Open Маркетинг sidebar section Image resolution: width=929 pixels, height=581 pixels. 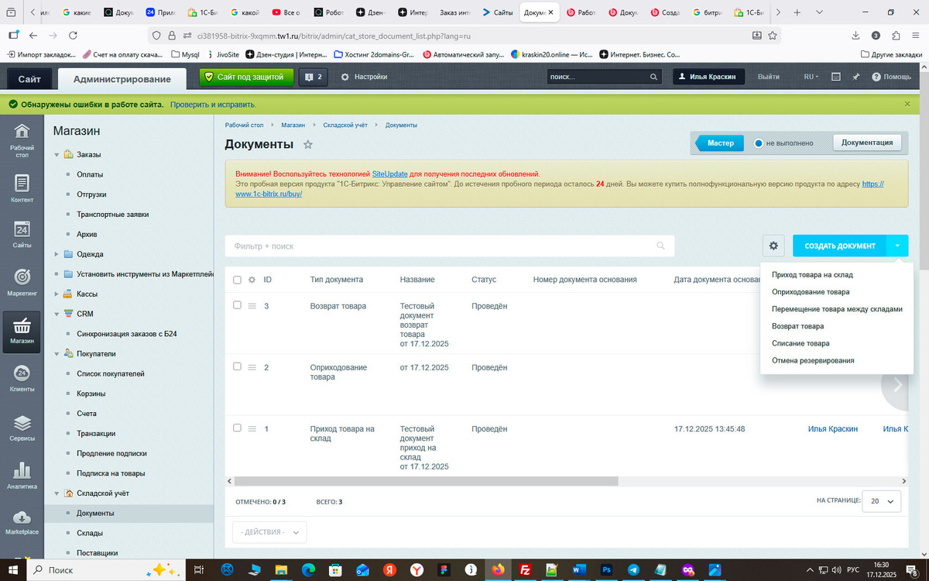[x=22, y=284]
